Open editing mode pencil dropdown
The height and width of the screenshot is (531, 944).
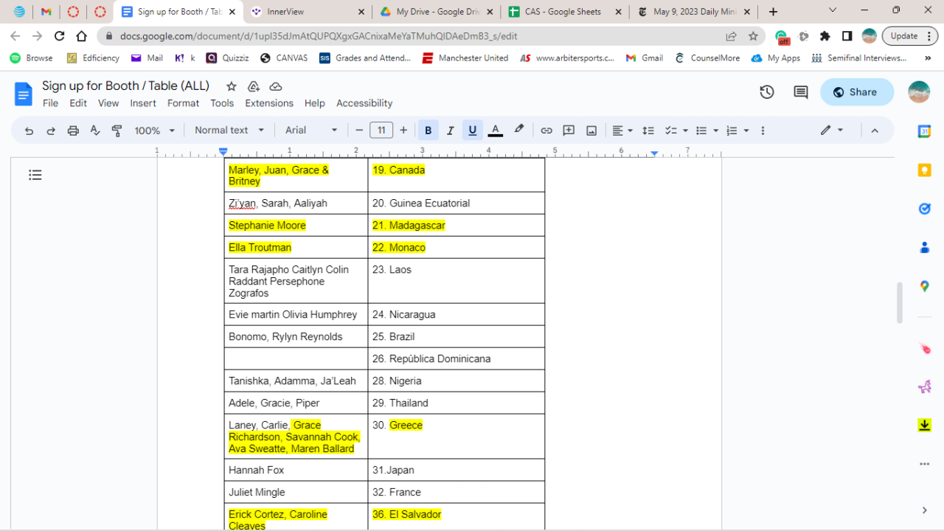(x=832, y=131)
